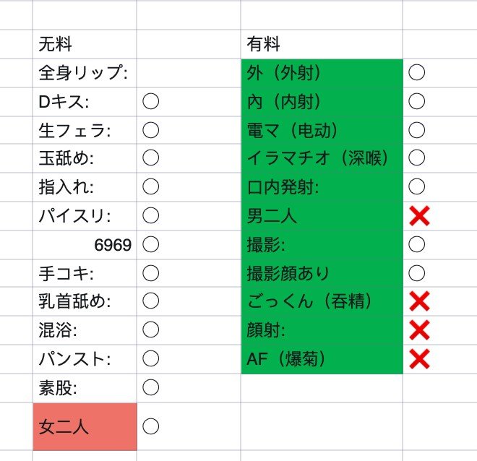Click the circle beside Dキス:
The image size is (477, 461).
[x=150, y=101]
